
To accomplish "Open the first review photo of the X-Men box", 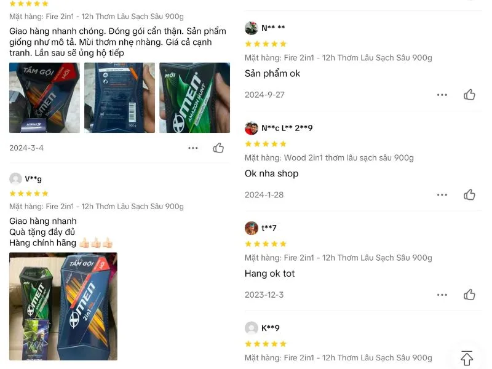I will (44, 98).
